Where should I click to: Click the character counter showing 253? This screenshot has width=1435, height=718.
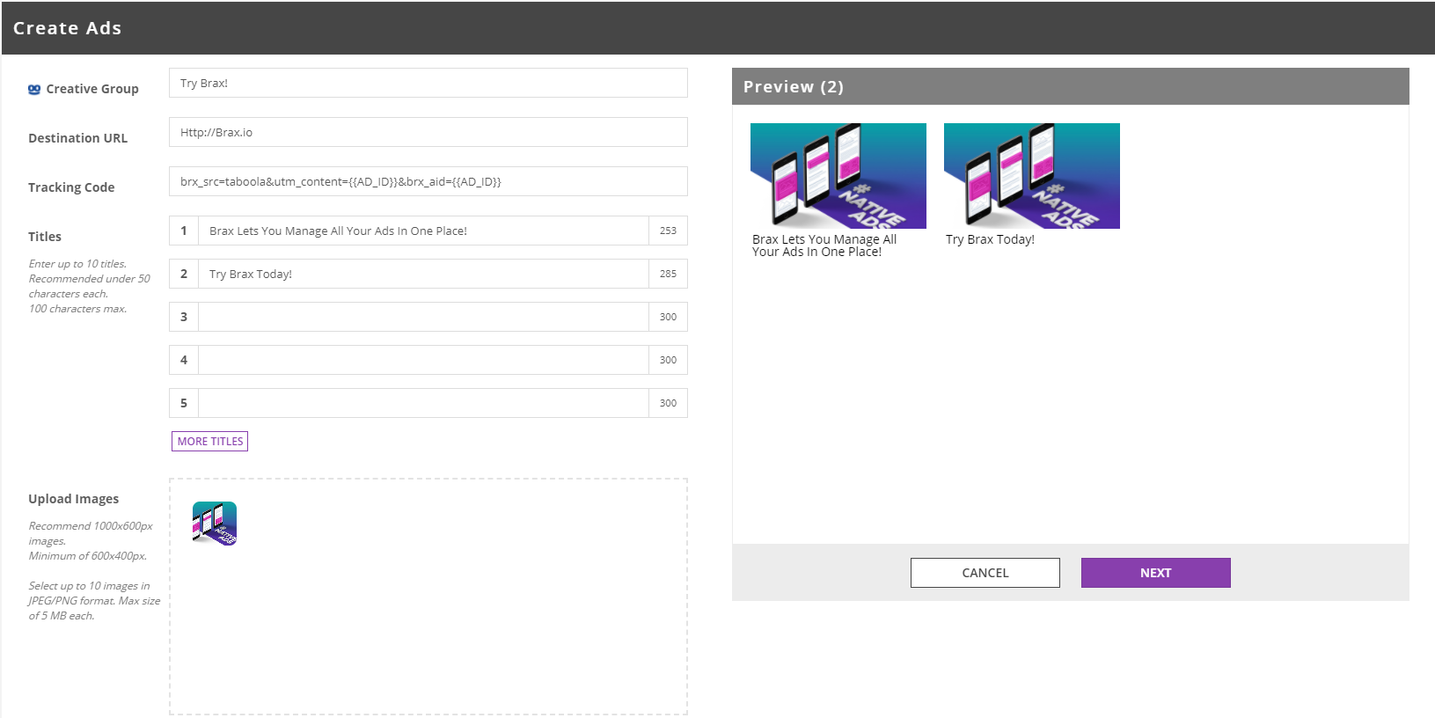point(669,231)
